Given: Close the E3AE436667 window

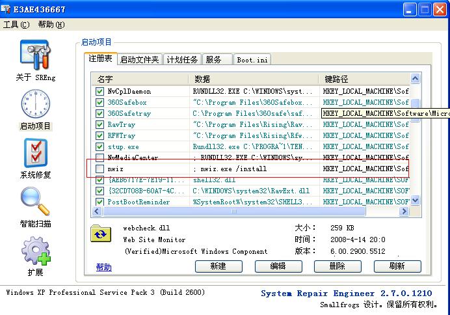Looking at the screenshot, I should coord(440,10).
